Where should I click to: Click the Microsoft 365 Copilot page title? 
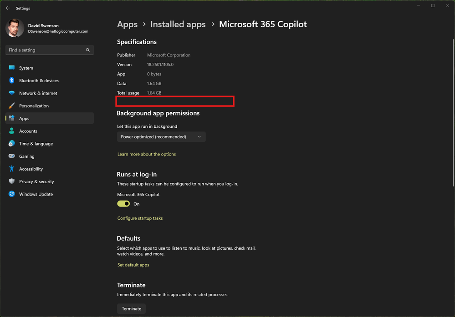[x=263, y=25]
